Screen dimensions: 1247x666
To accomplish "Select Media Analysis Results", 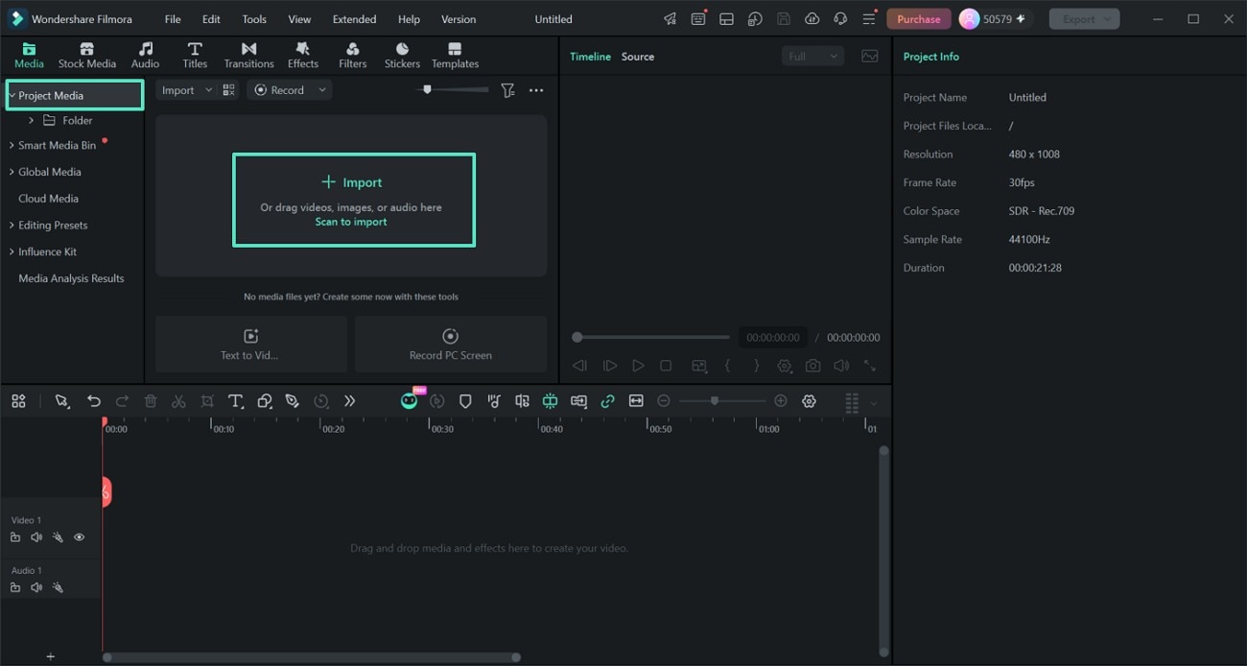I will [x=71, y=278].
